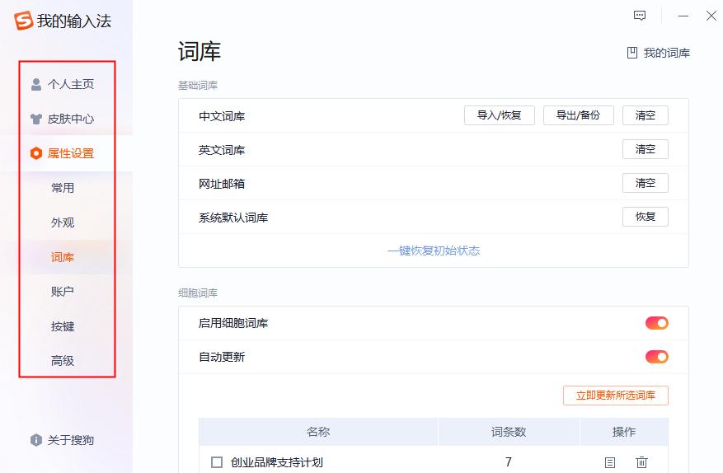Viewport: 723px width, 473px height.
Task: Click the 词条数 value 7
Action: tap(508, 462)
